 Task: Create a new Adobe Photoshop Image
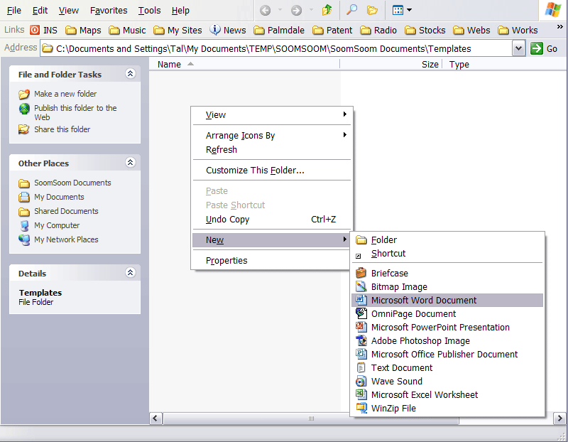[x=447, y=341]
